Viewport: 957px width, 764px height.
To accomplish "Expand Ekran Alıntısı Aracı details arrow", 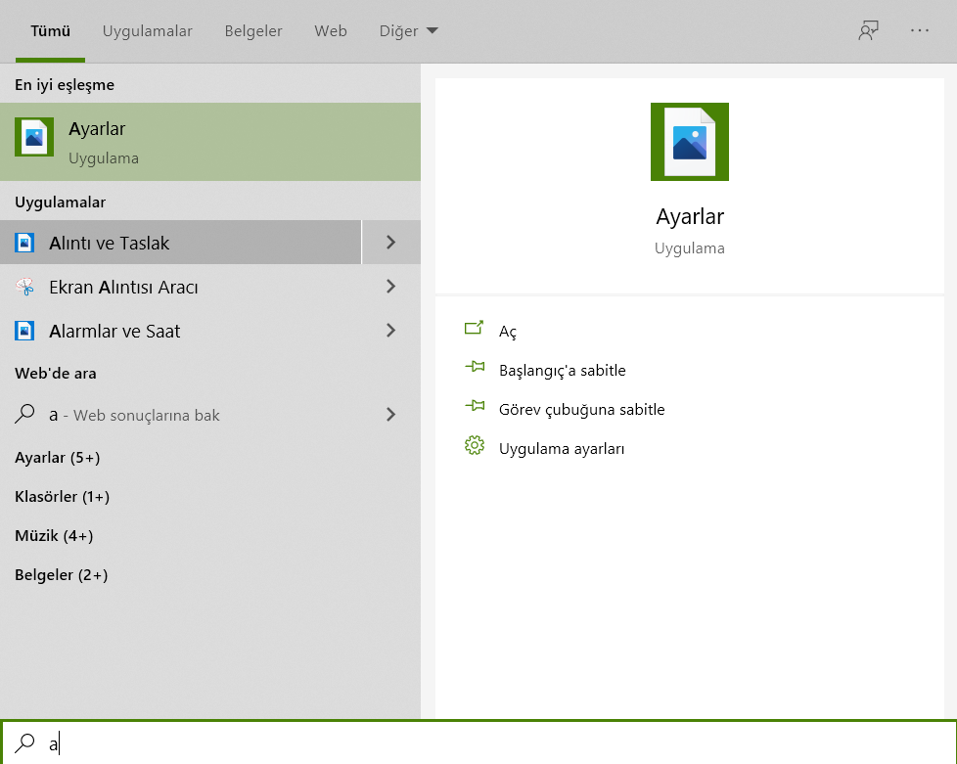I will pyautogui.click(x=391, y=287).
